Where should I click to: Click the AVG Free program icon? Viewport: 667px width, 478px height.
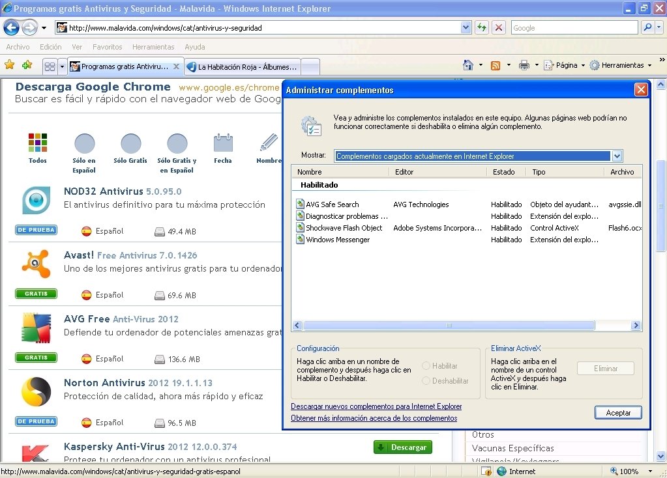[x=36, y=328]
